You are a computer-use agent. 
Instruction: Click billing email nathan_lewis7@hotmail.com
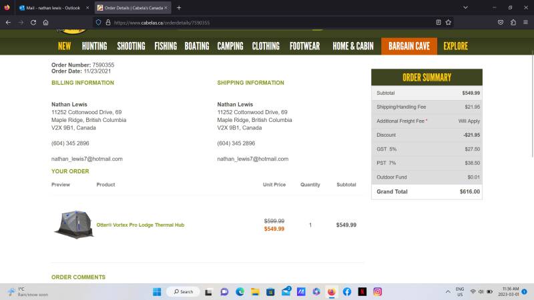[x=87, y=159]
